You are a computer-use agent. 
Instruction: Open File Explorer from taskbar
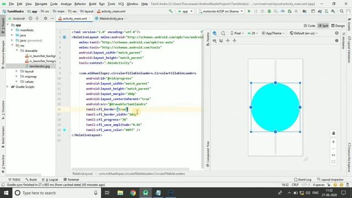point(120,193)
